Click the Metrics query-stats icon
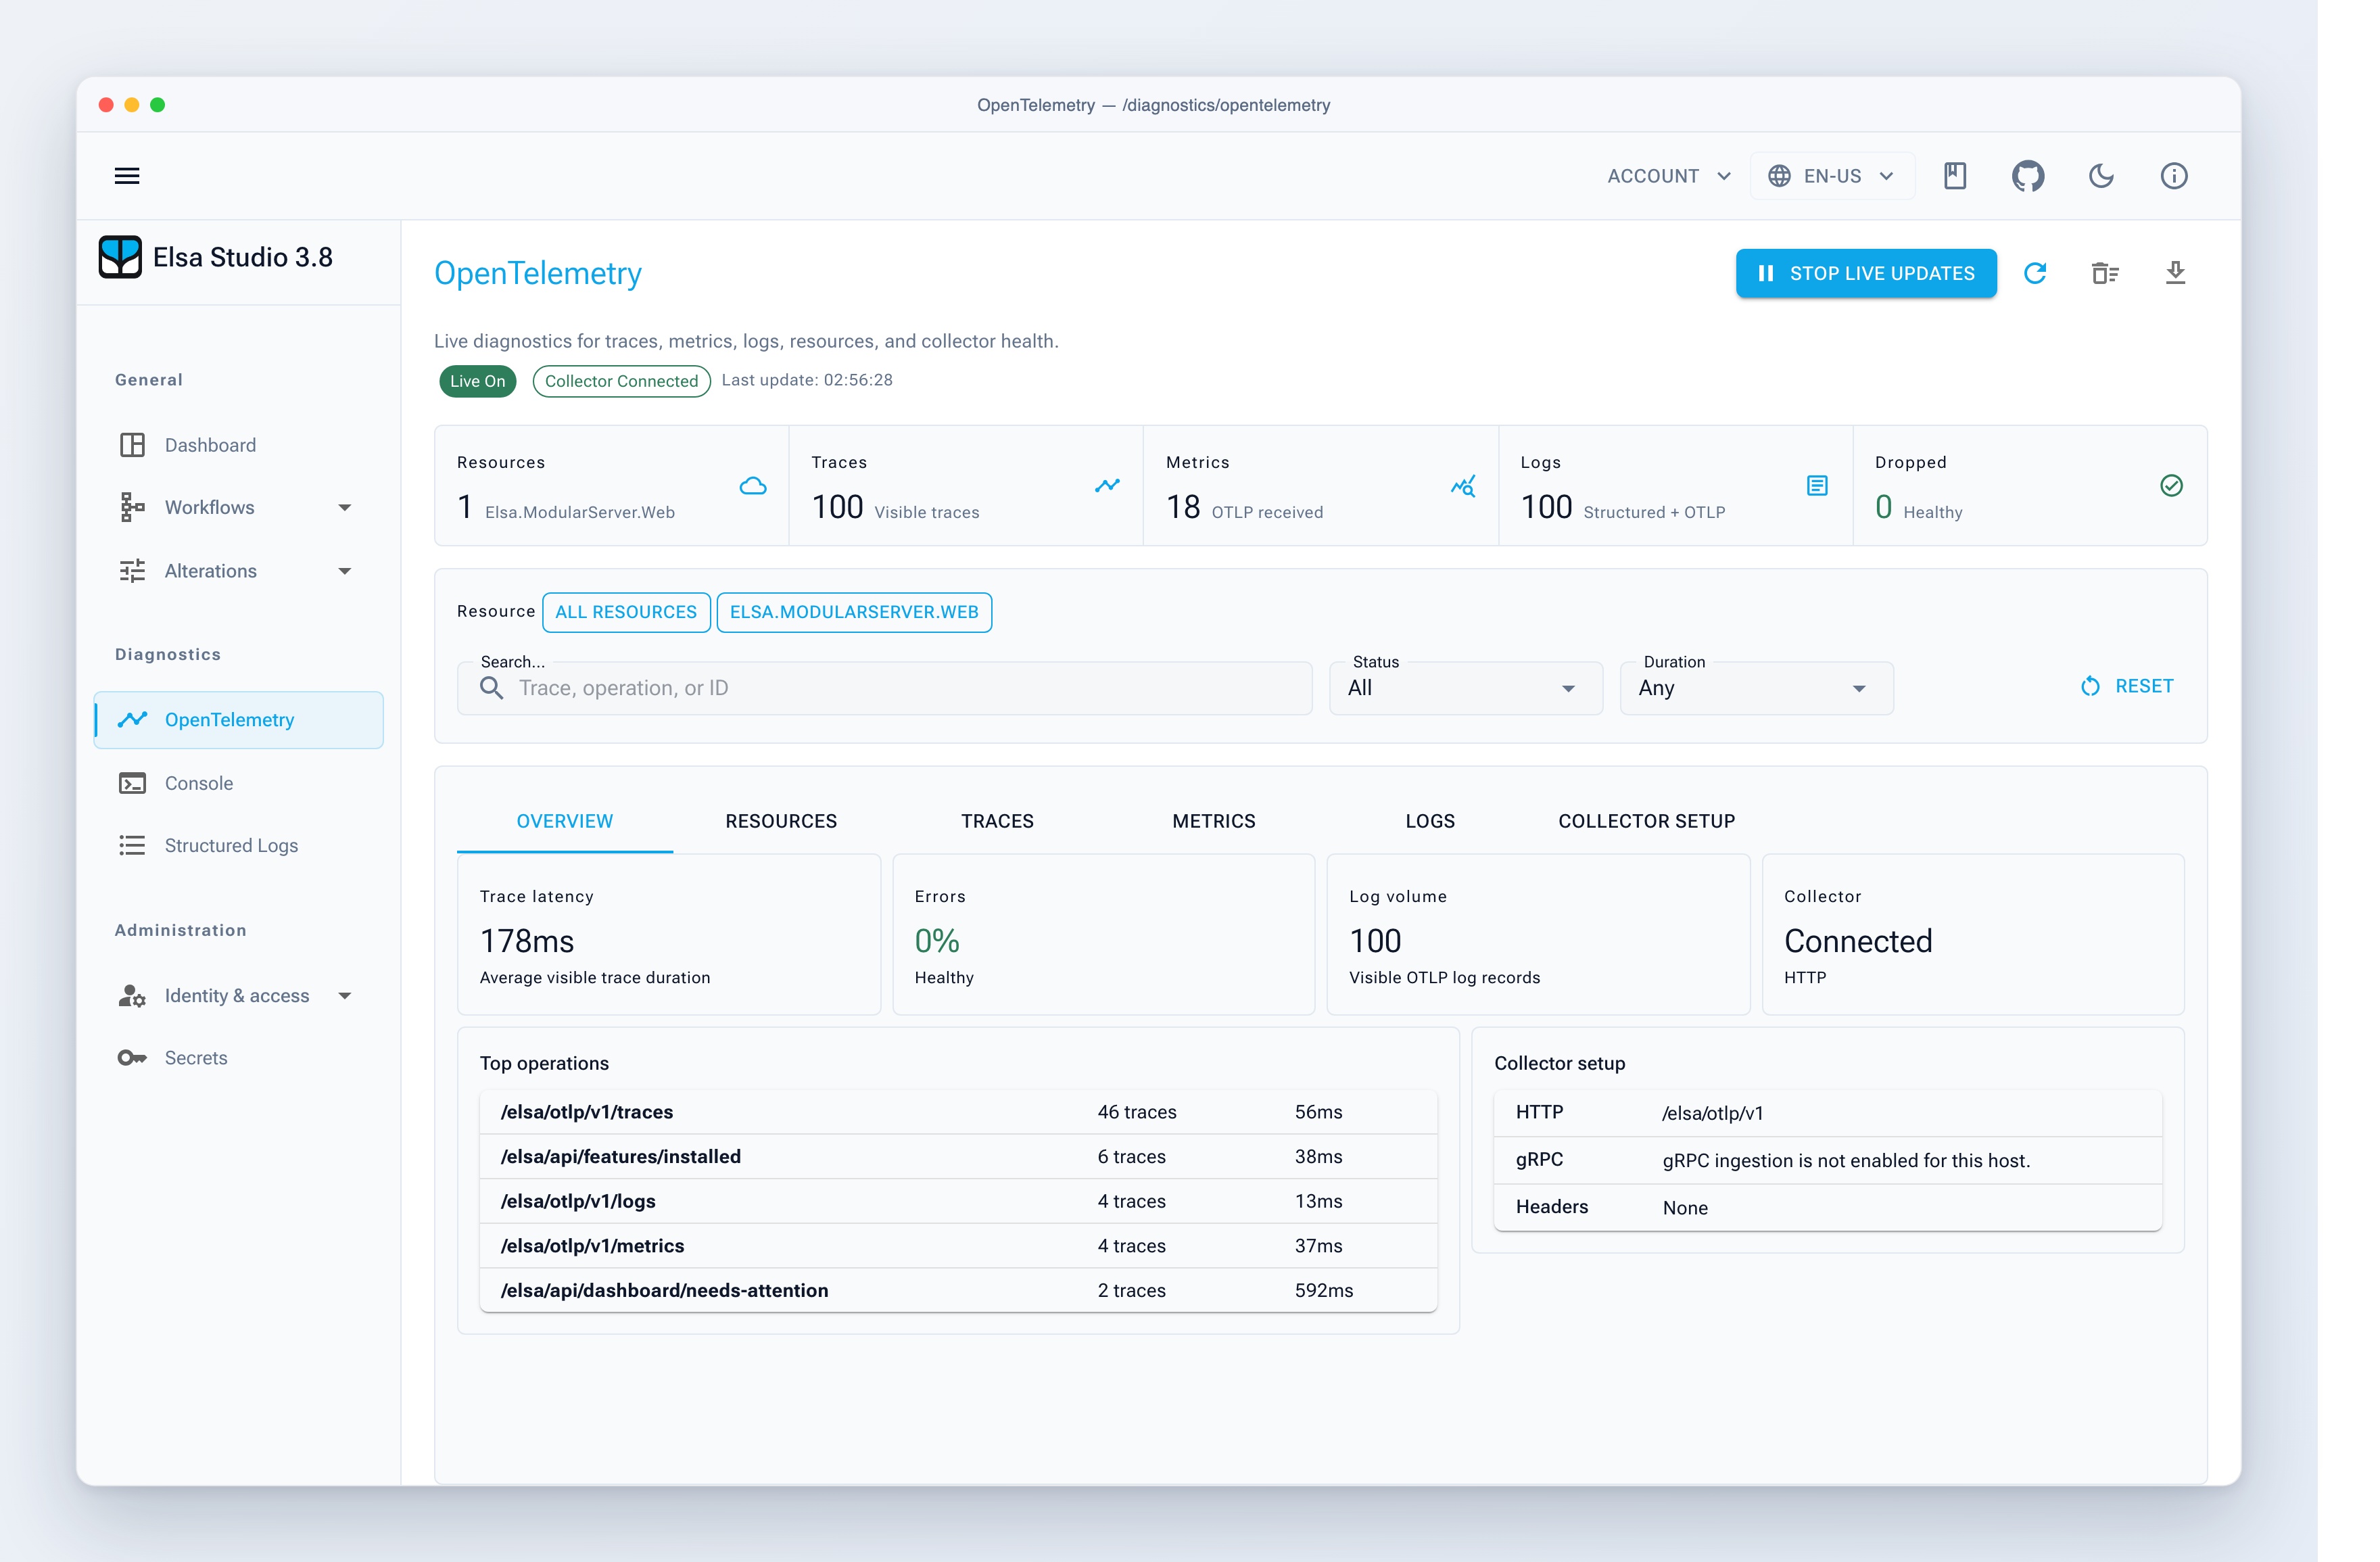Image resolution: width=2380 pixels, height=1562 pixels. click(x=1463, y=486)
